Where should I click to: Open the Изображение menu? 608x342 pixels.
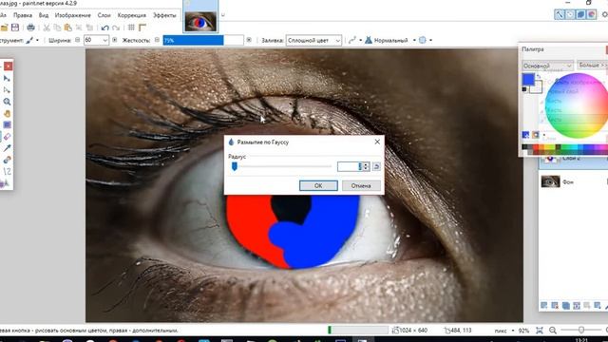coord(72,15)
